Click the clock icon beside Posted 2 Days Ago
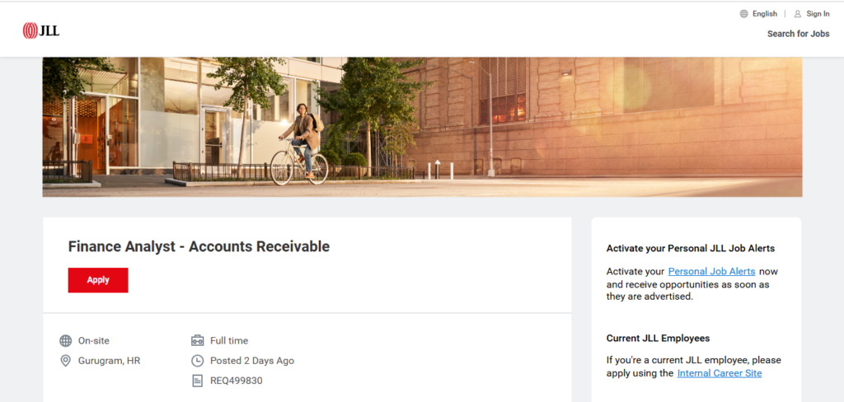The width and height of the screenshot is (844, 402). [x=198, y=361]
